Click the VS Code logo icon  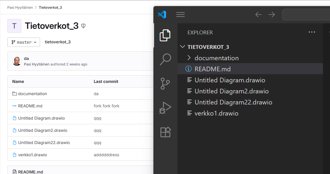point(162,15)
